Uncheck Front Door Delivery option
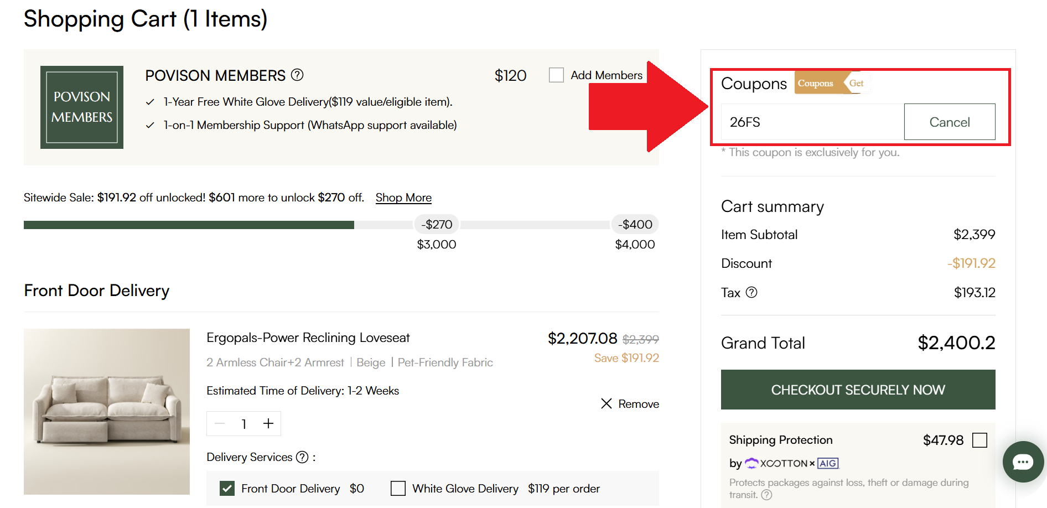1047x508 pixels. pyautogui.click(x=227, y=488)
